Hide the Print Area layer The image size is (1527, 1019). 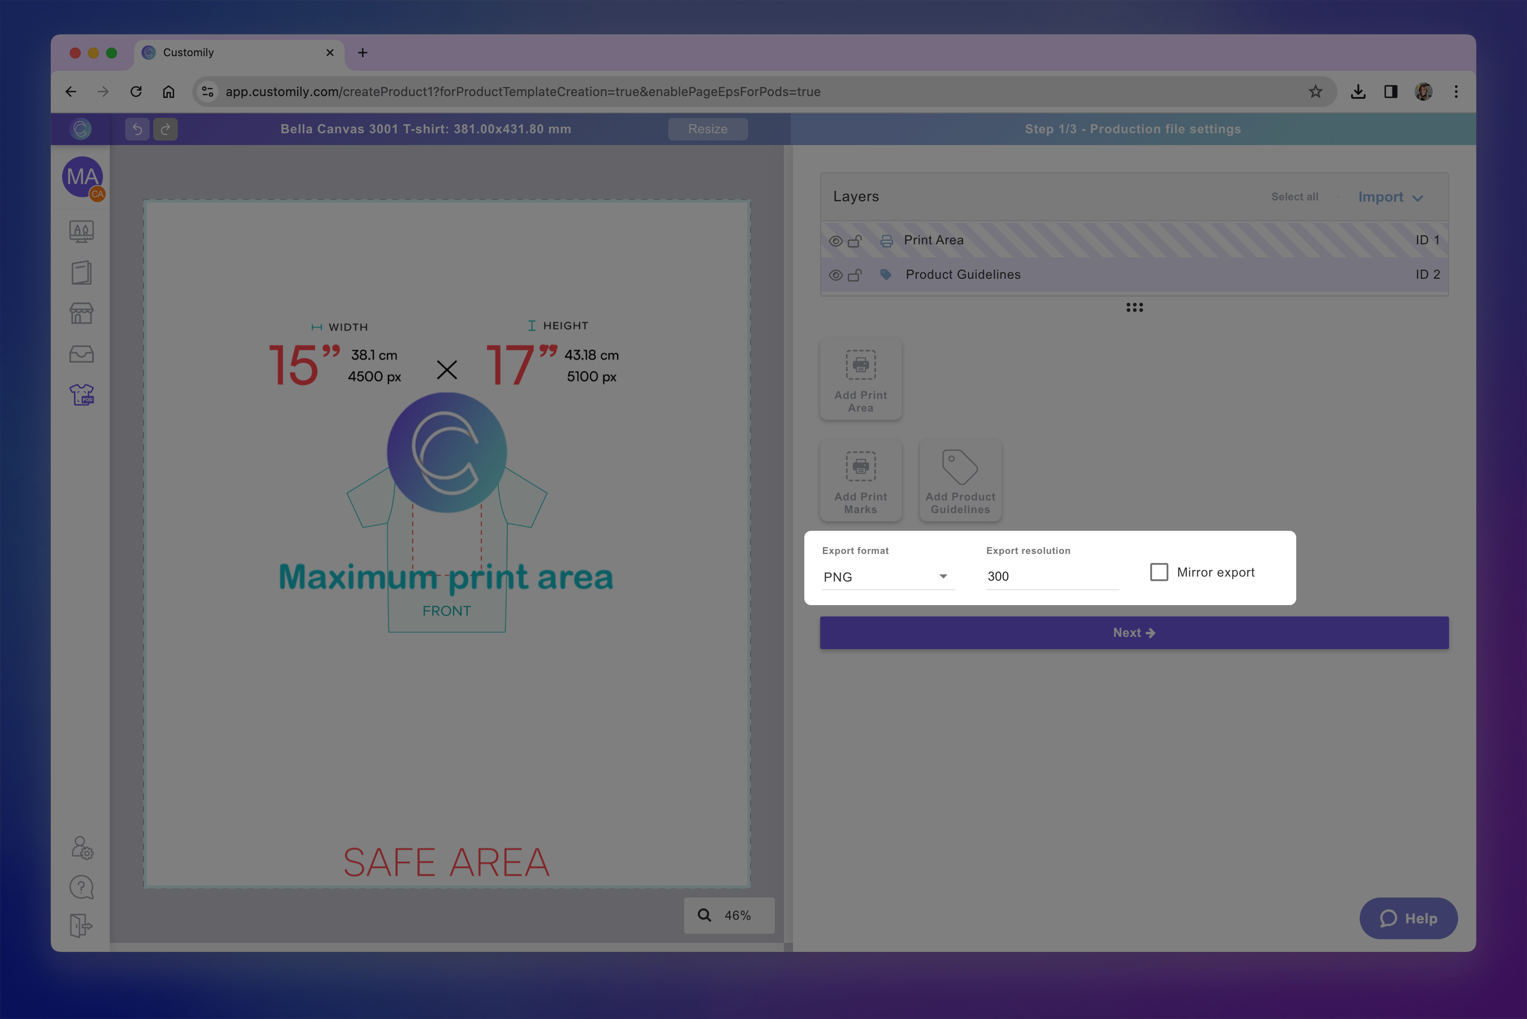coord(835,240)
